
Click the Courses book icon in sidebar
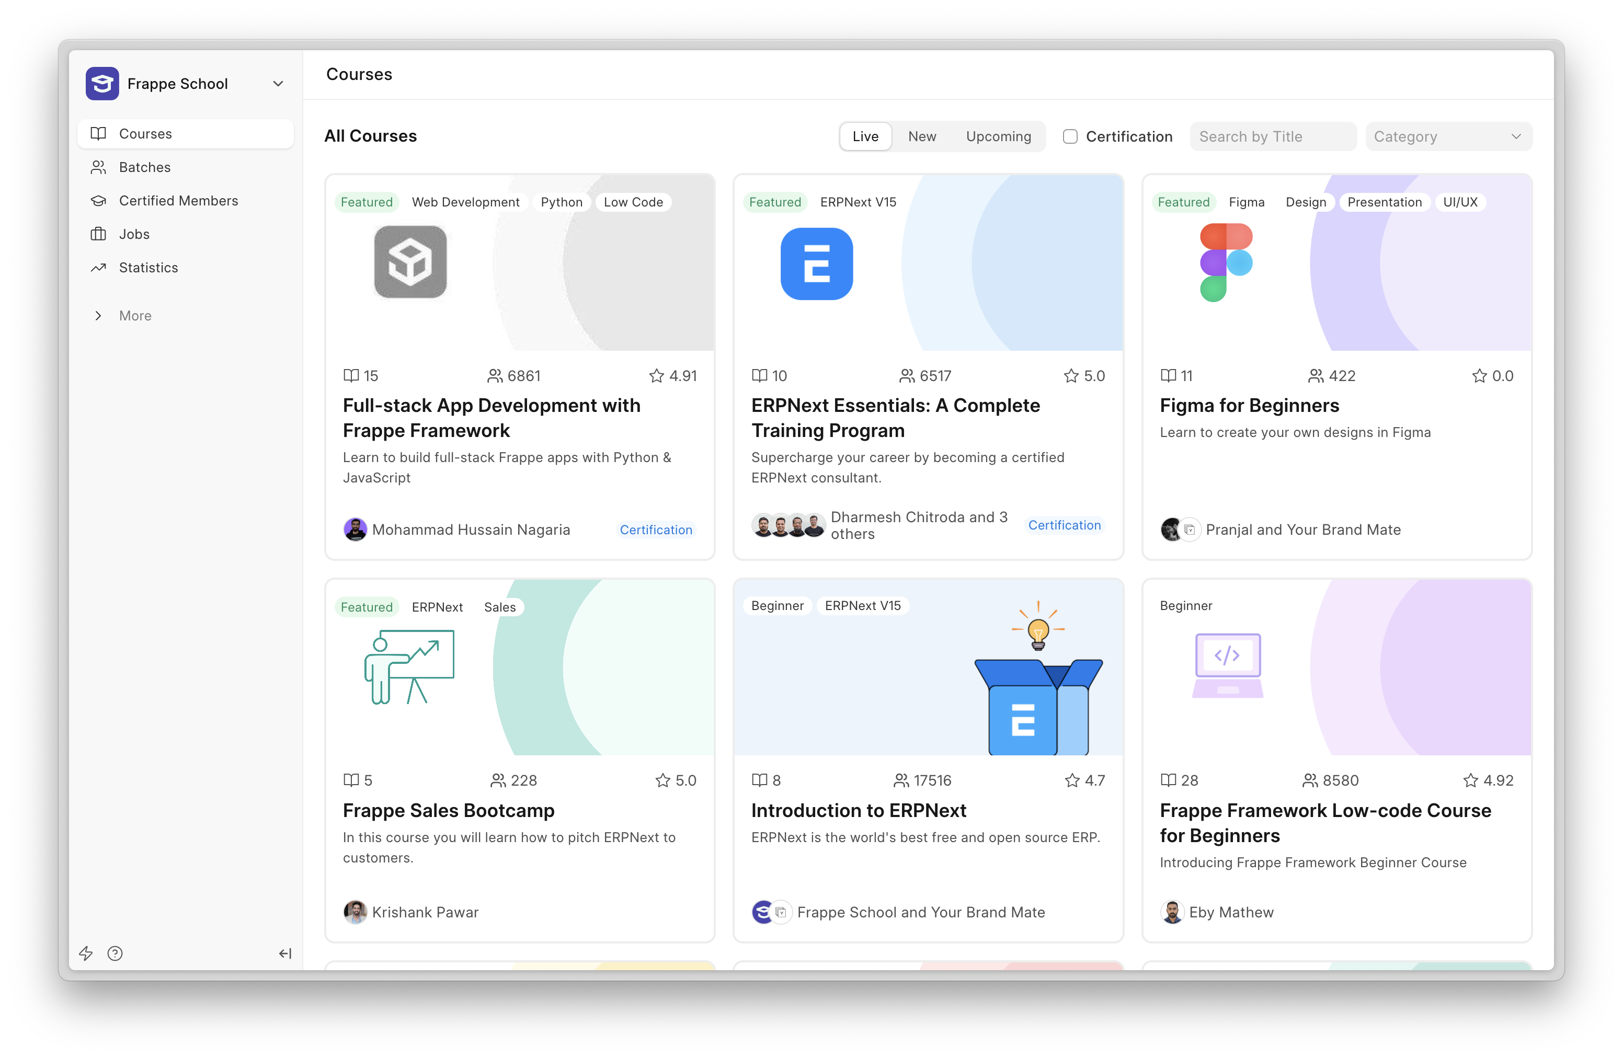coord(99,134)
